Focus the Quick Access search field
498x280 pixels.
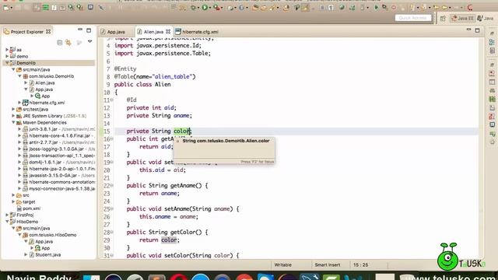tap(413, 18)
